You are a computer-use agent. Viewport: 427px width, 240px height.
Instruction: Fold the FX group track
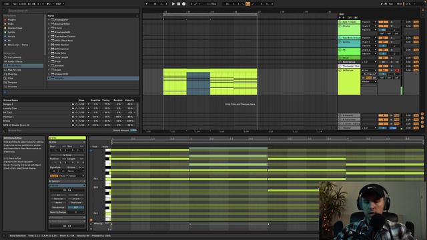pos(340,50)
